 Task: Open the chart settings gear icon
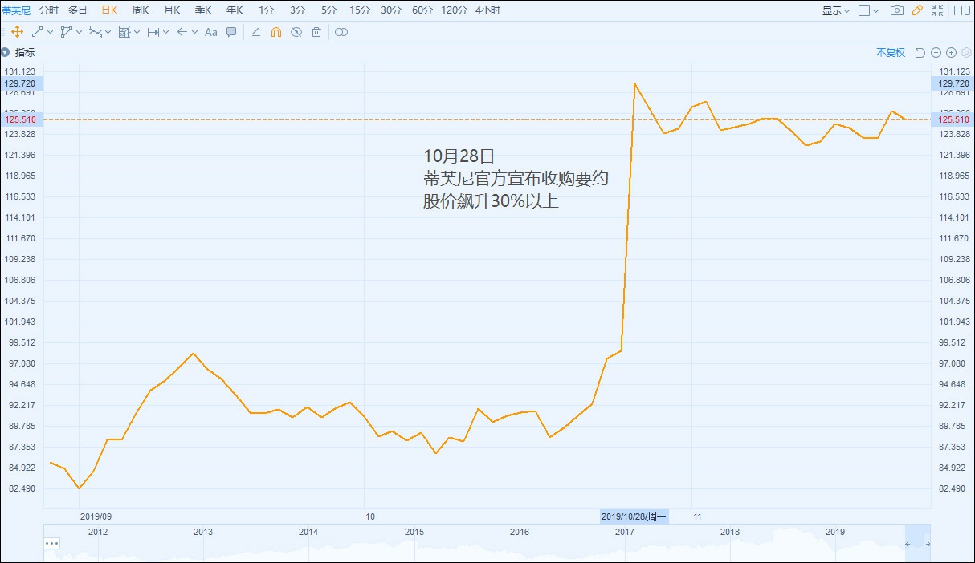click(966, 52)
